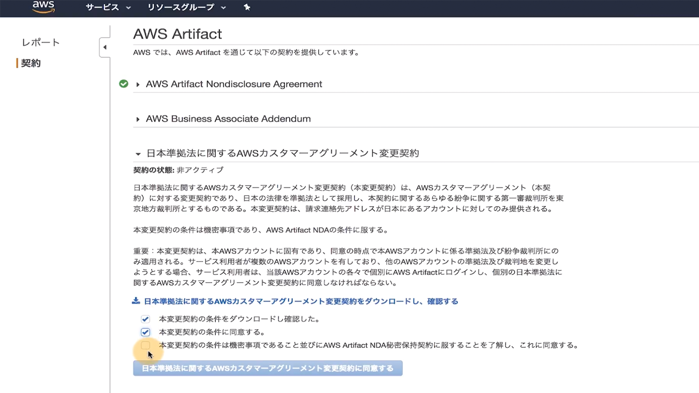Screen dimensions: 699x393
Task: Click the intro line AWS では、AWS Artifact を通じて
Action: pos(247,52)
